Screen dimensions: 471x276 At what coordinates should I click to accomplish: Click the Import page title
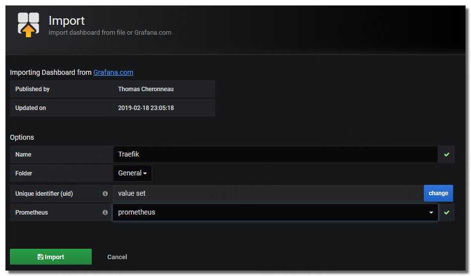(x=67, y=21)
